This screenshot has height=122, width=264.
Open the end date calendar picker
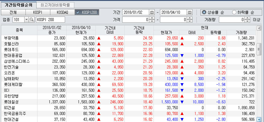189,12
